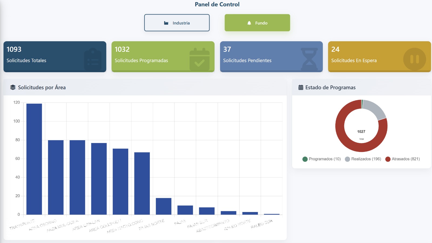Click the clipboard icon on Solicitudes Totales card
Image resolution: width=432 pixels, height=243 pixels.
(93, 59)
